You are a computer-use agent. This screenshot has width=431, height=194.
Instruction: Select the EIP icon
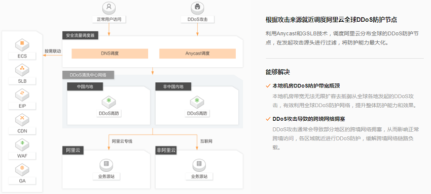[22, 94]
